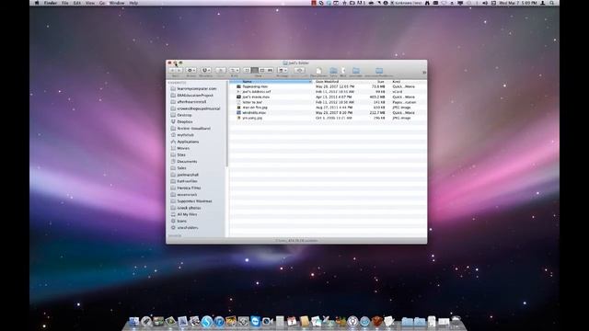Sort by the Size column header

tap(379, 82)
